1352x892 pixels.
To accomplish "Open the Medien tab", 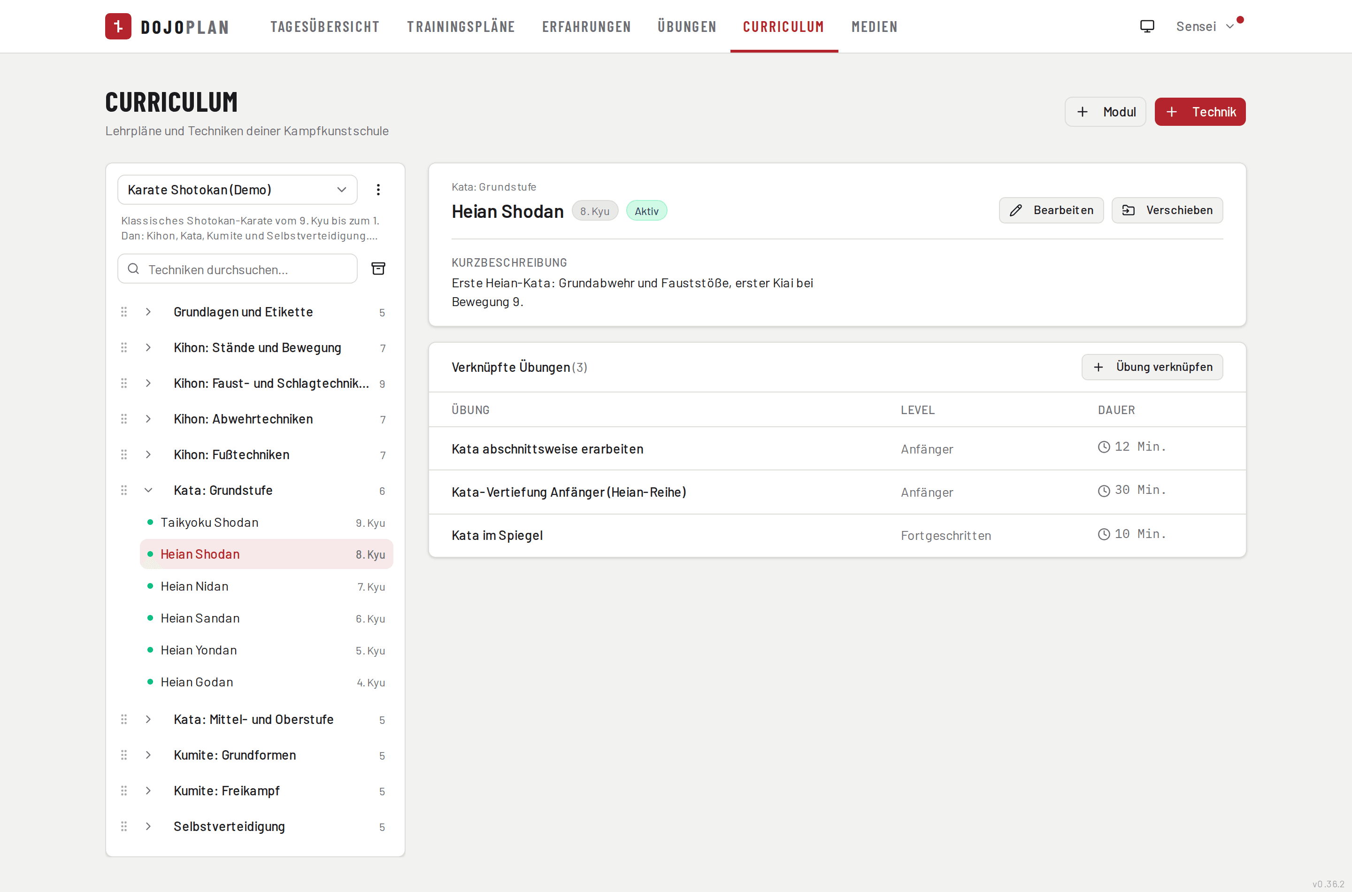I will click(x=874, y=27).
